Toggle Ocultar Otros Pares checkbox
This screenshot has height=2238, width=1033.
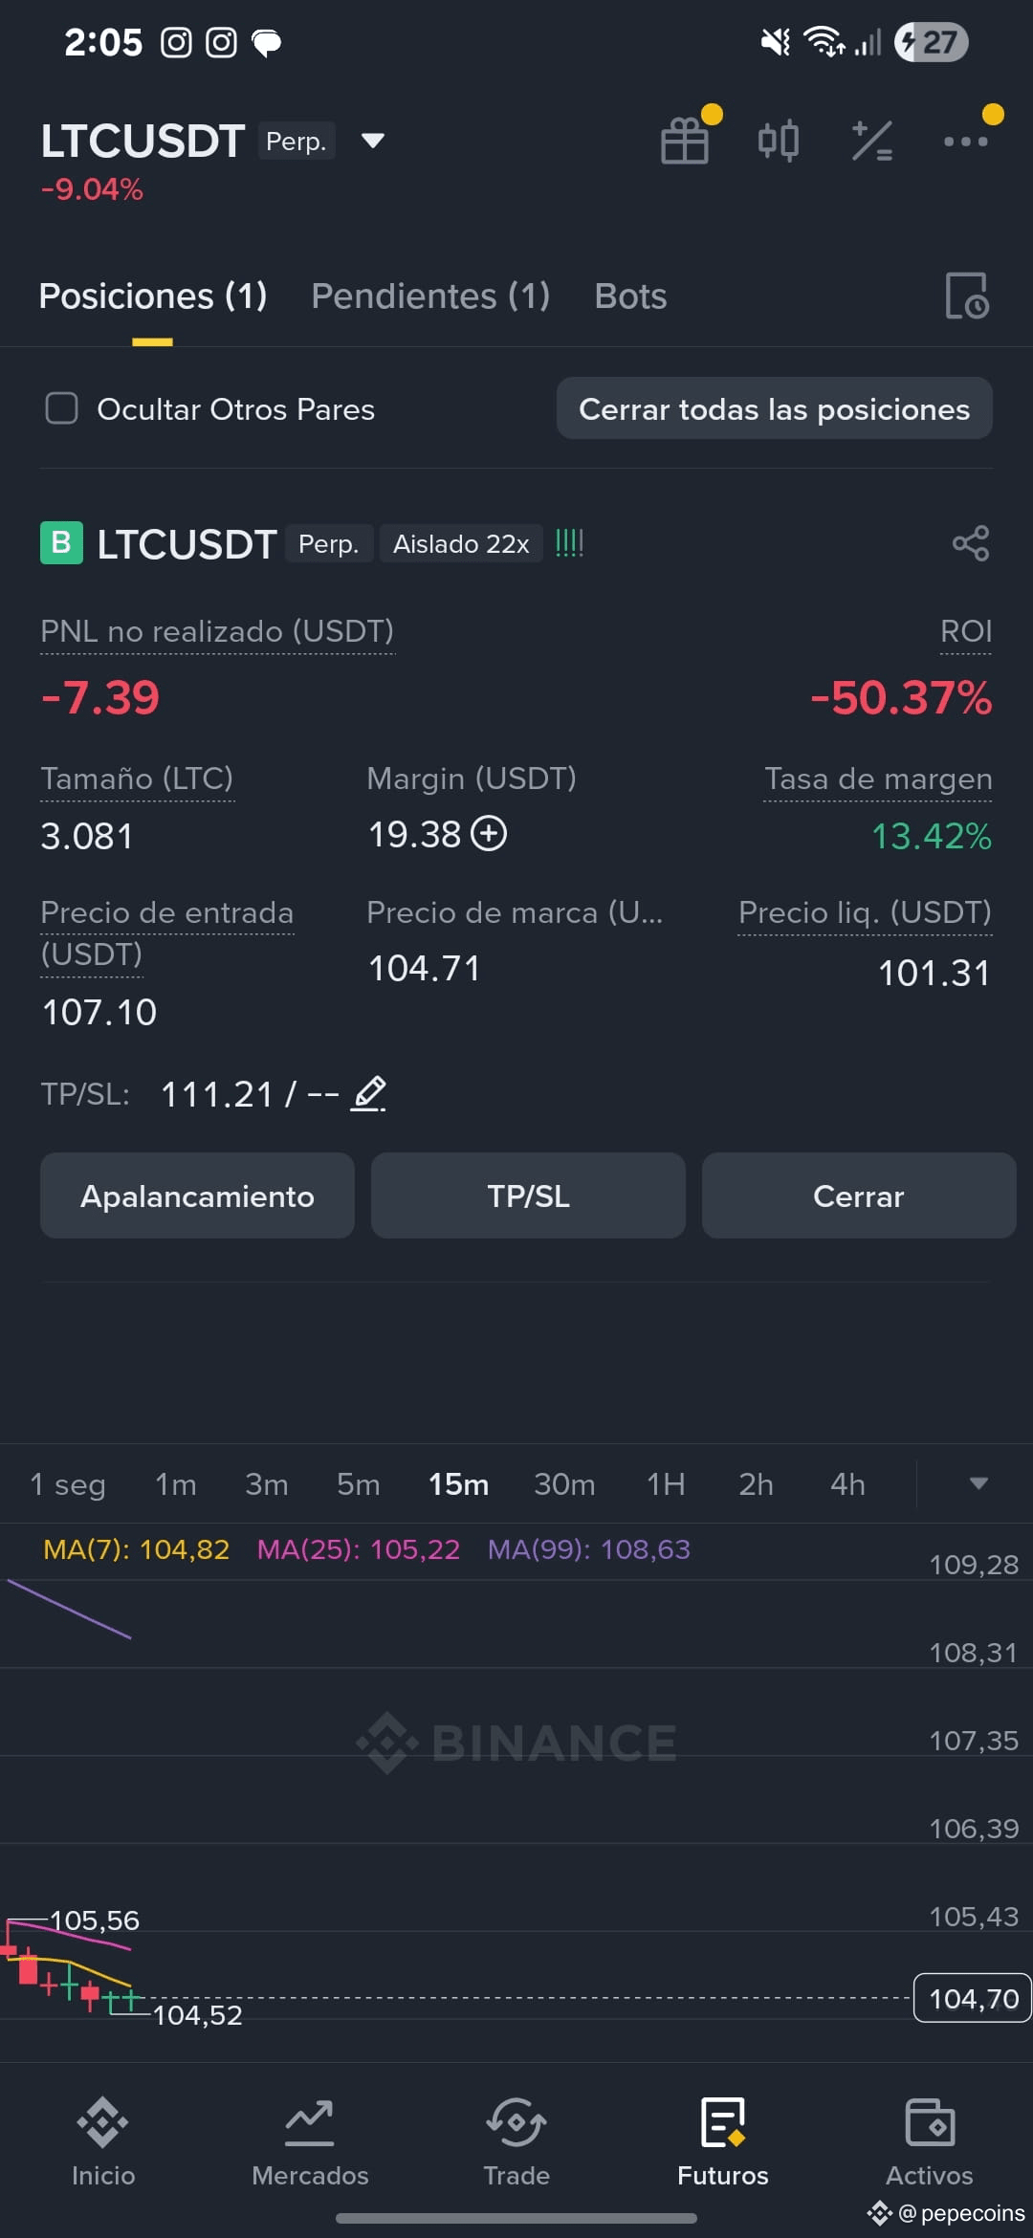pyautogui.click(x=62, y=408)
